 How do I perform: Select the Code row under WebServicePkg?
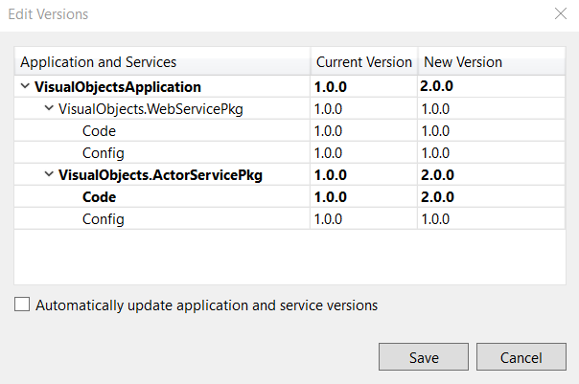[x=99, y=131]
